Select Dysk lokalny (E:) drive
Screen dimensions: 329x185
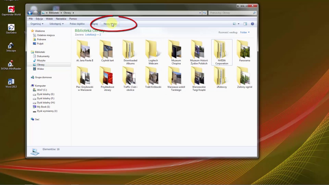[45, 94]
